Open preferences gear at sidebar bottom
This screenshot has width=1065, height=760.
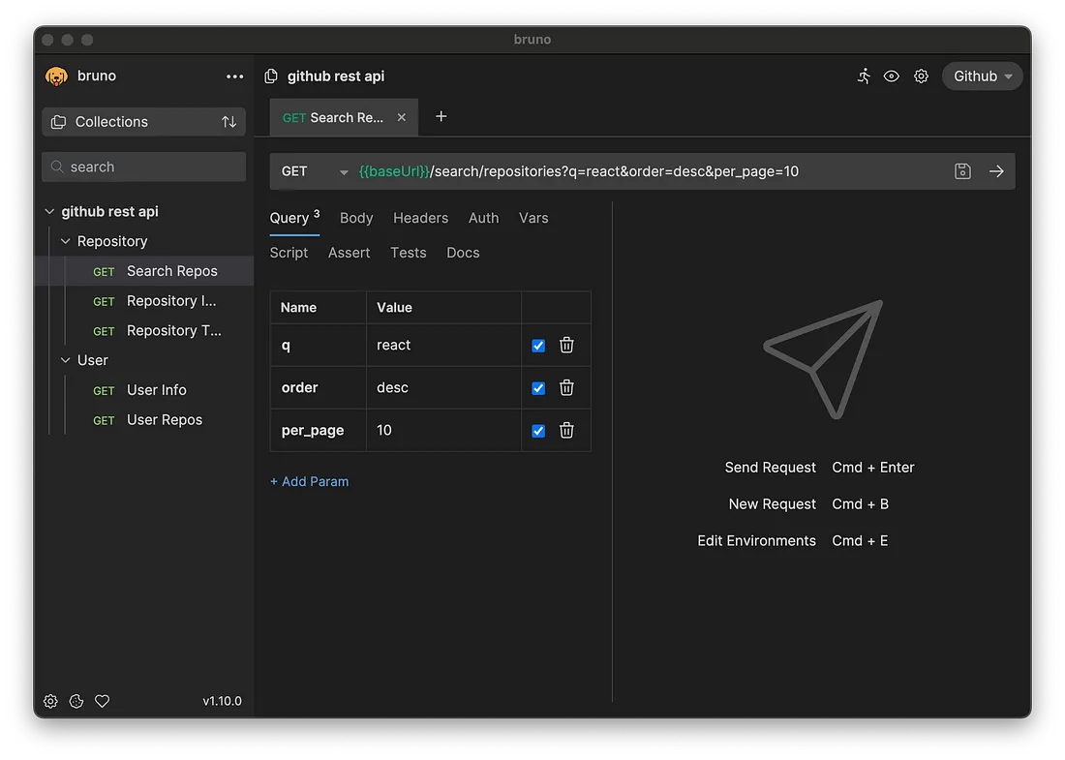coord(51,701)
